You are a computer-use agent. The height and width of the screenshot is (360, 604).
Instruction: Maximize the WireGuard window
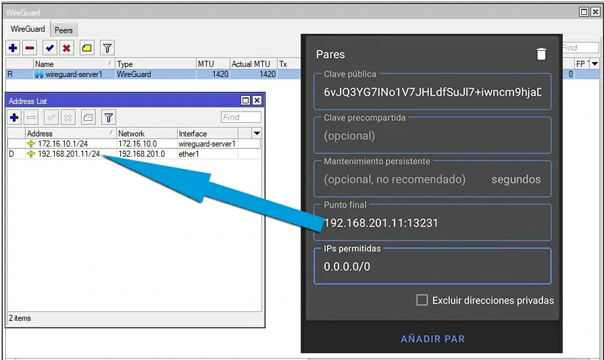(584, 12)
